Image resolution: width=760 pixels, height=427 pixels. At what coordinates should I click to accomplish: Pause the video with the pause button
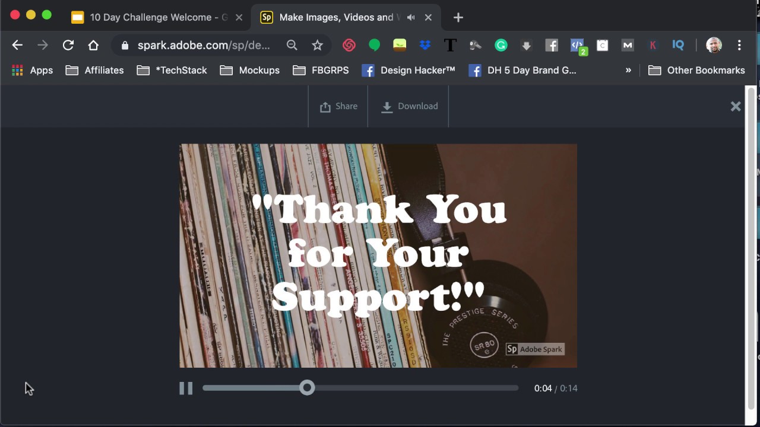pos(186,388)
